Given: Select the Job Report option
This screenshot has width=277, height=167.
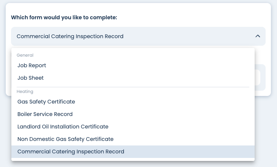Looking at the screenshot, I should (32, 65).
